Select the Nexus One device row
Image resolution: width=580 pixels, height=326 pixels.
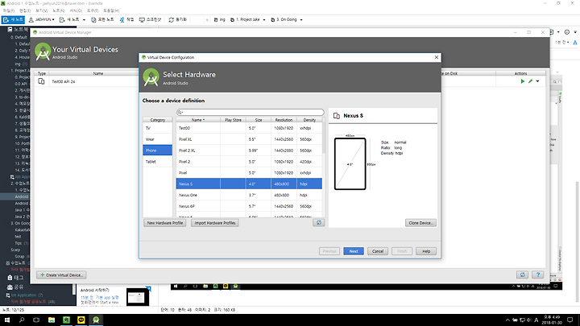[x=249, y=195]
